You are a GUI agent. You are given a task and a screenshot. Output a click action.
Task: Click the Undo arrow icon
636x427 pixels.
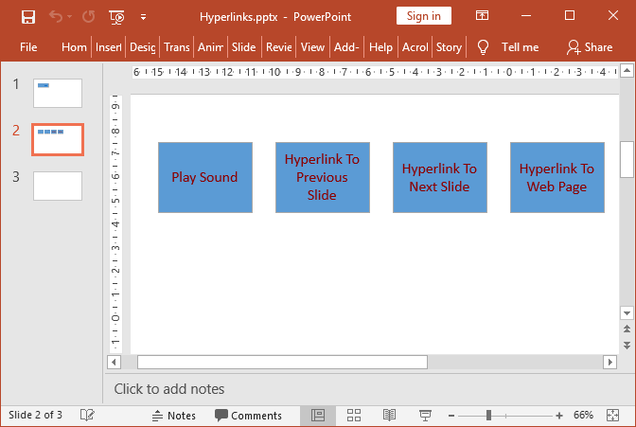point(55,16)
